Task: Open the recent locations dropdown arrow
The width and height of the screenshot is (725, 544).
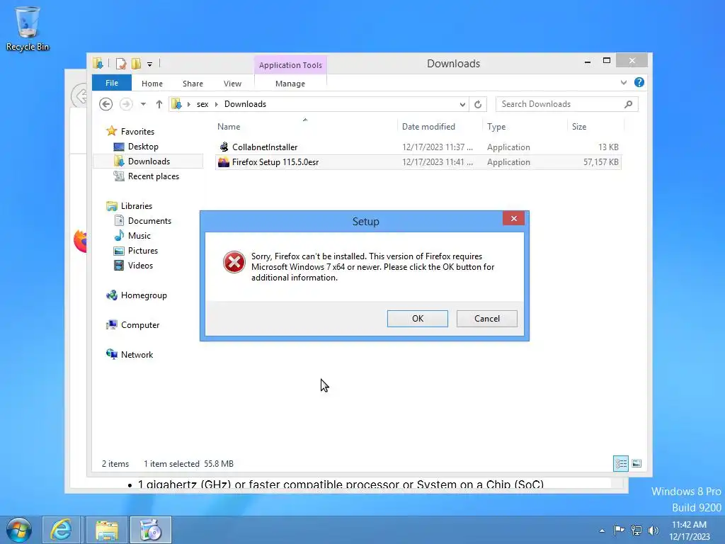Action: tap(143, 104)
